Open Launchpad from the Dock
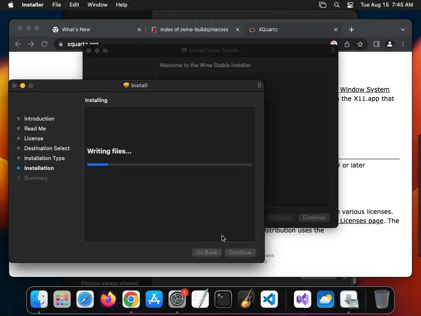Screen dimensions: 421x316 (x=62, y=299)
